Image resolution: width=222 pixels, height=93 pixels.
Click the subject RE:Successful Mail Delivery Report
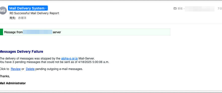[x=34, y=13]
